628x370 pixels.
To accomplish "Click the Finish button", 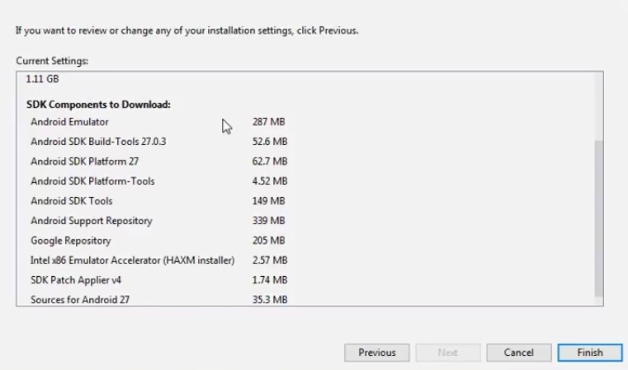I will pos(590,353).
